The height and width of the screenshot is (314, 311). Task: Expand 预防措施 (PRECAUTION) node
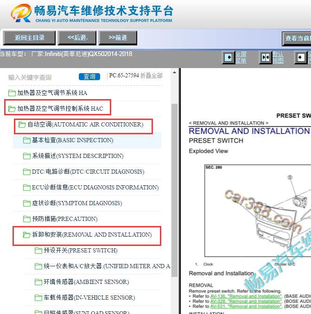pyautogui.click(x=65, y=219)
